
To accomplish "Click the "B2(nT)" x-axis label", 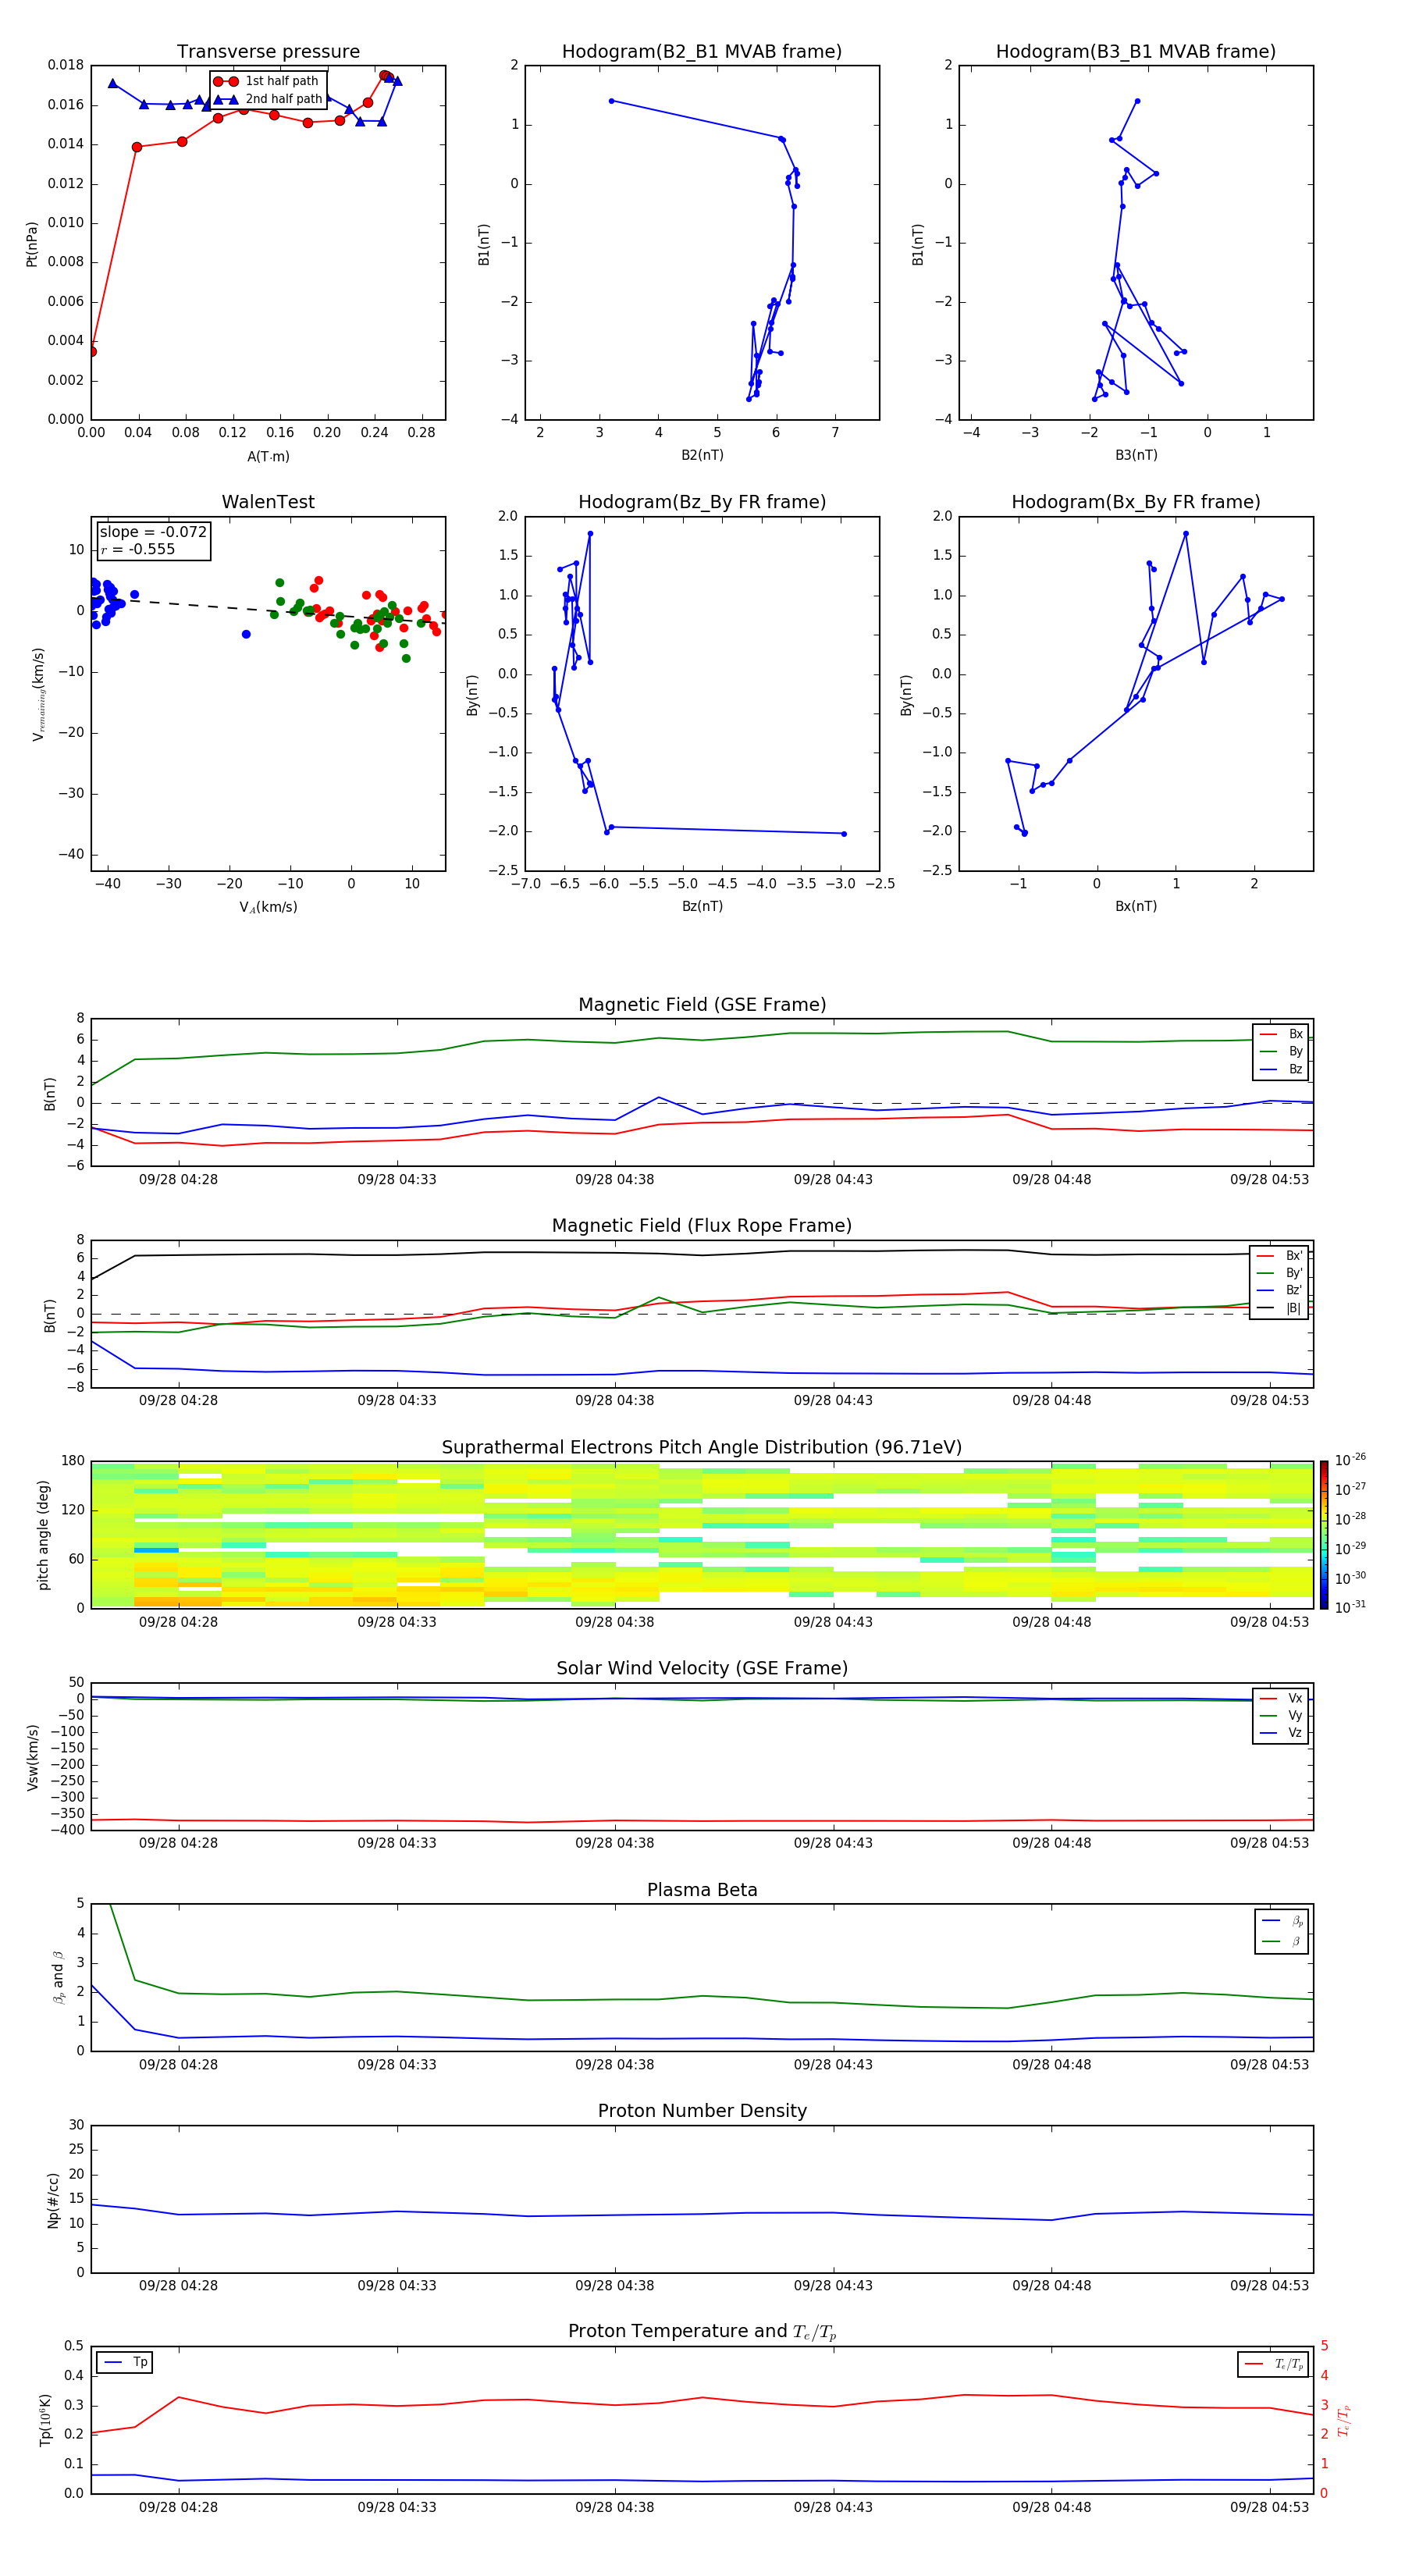I will click(702, 455).
